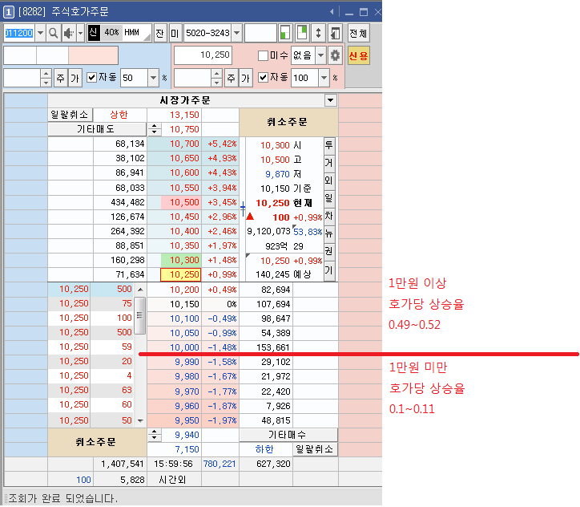Expand the 시장가주문 dropdown arrow

pos(330,100)
